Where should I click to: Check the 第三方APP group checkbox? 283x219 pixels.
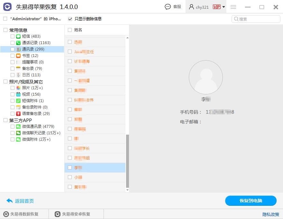[x=5, y=120]
